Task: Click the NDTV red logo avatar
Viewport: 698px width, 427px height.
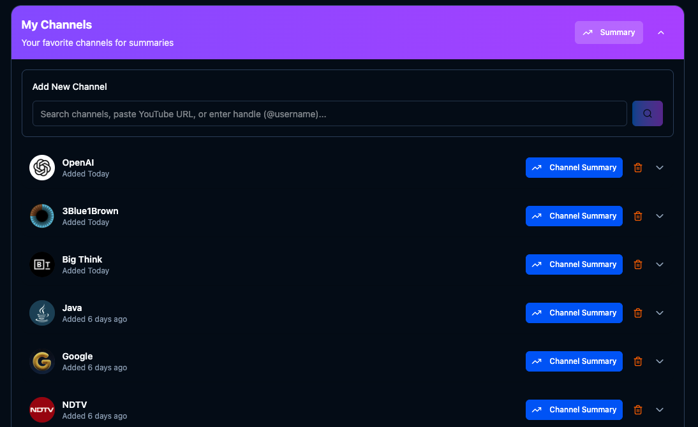Action: pyautogui.click(x=42, y=410)
